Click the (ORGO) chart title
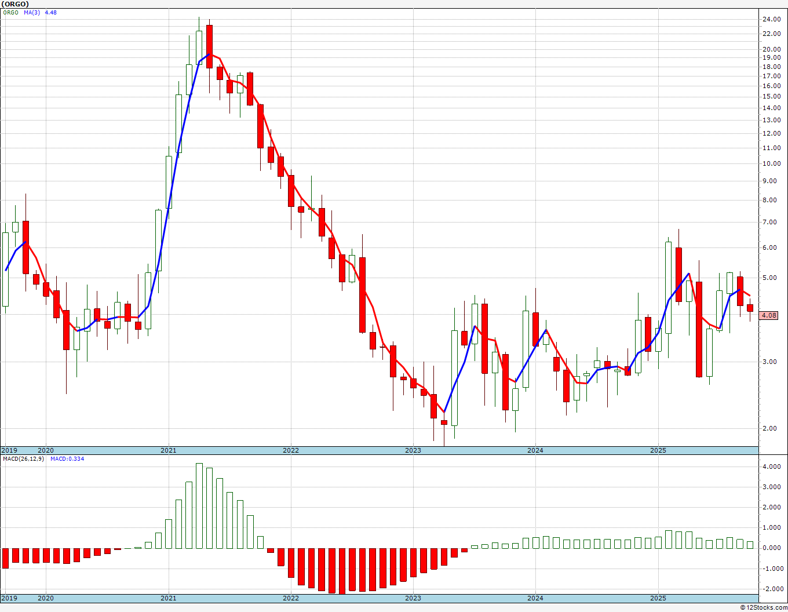The width and height of the screenshot is (788, 612). [x=14, y=3]
